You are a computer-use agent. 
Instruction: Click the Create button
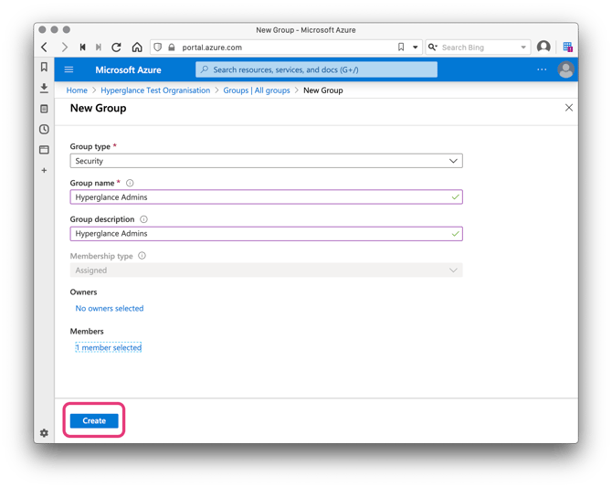(x=94, y=420)
